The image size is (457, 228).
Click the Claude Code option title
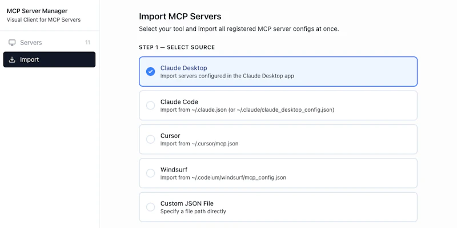tap(179, 102)
